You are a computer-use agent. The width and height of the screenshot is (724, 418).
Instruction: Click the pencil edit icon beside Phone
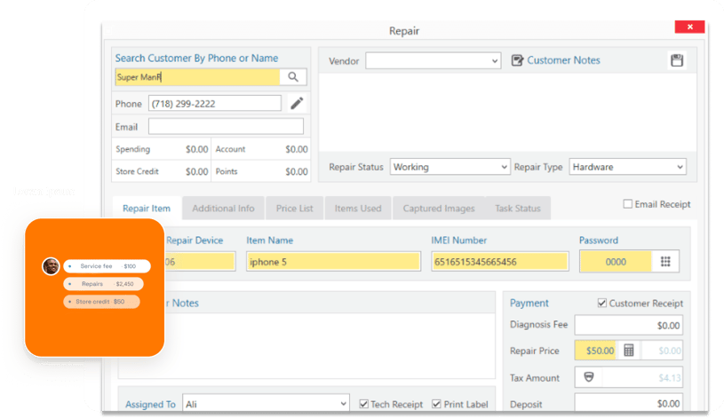[297, 104]
